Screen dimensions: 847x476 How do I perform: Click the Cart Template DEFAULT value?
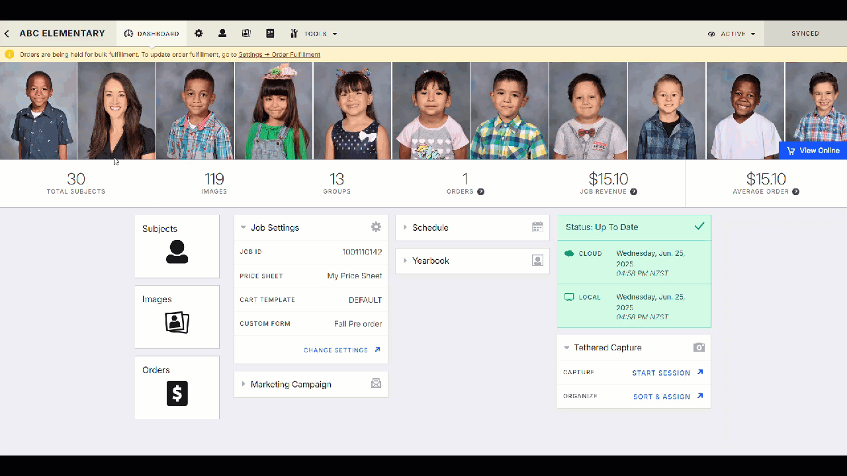tap(365, 300)
